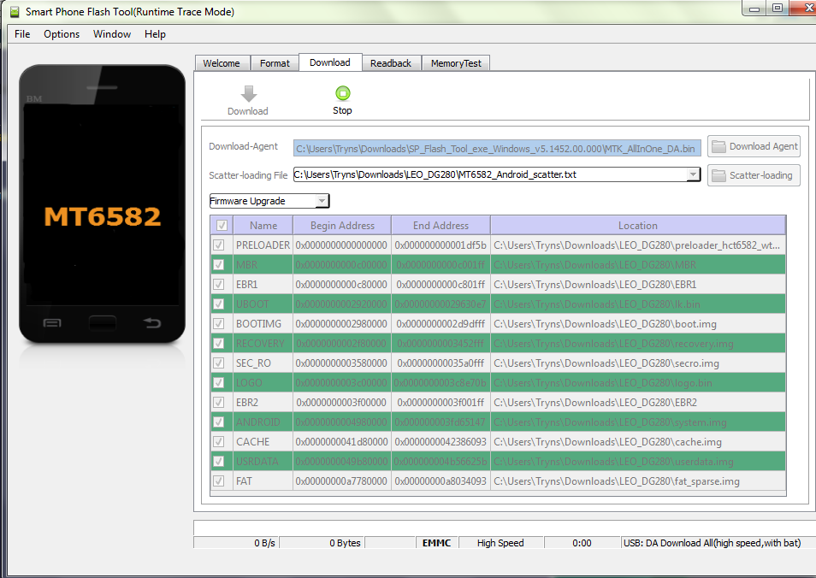This screenshot has height=578, width=816.
Task: Toggle the PRELOADER row checkbox
Action: [222, 245]
